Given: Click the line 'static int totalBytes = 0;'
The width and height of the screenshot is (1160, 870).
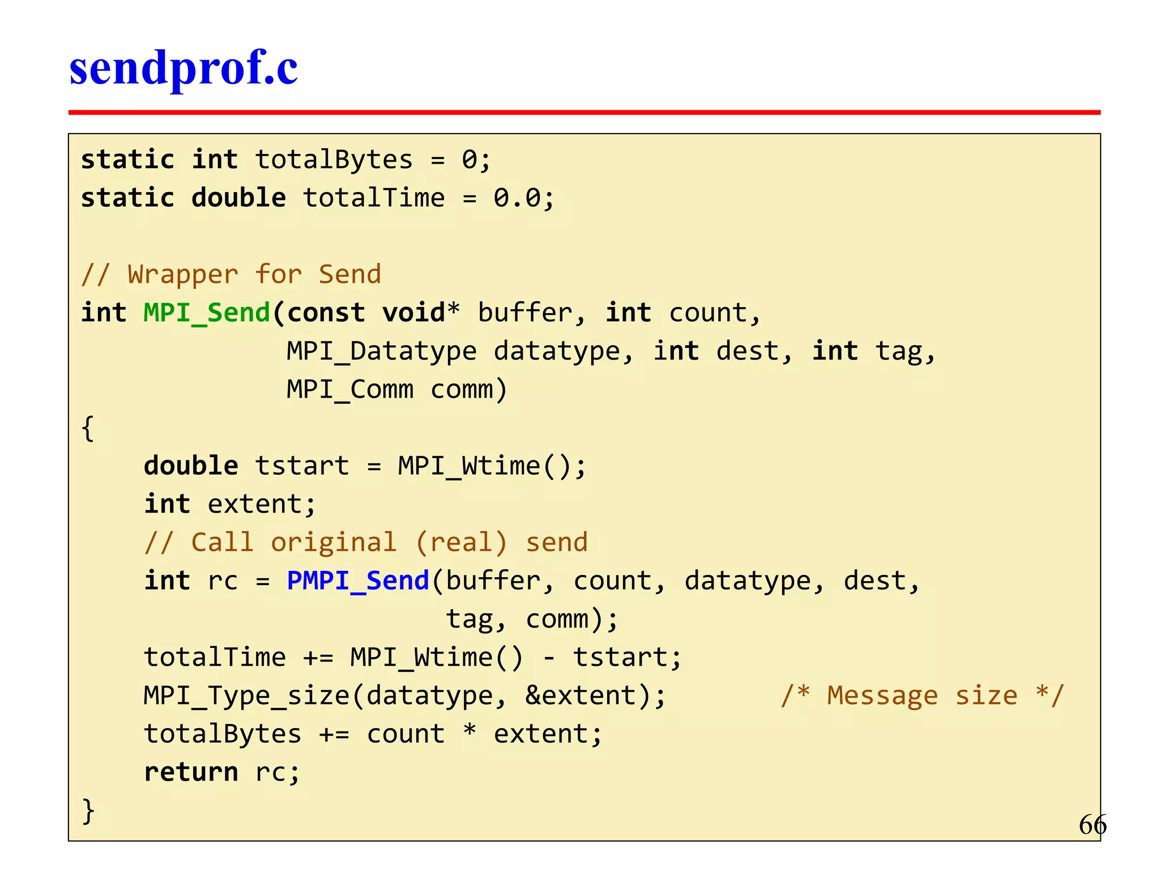Looking at the screenshot, I should [x=286, y=159].
